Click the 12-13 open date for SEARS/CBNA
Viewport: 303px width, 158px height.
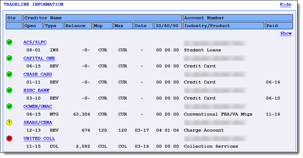pos(34,130)
